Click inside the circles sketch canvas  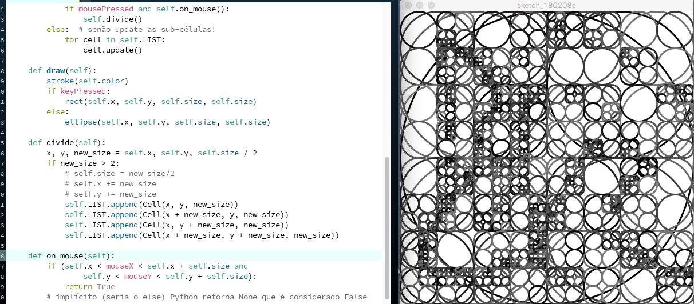point(547,158)
